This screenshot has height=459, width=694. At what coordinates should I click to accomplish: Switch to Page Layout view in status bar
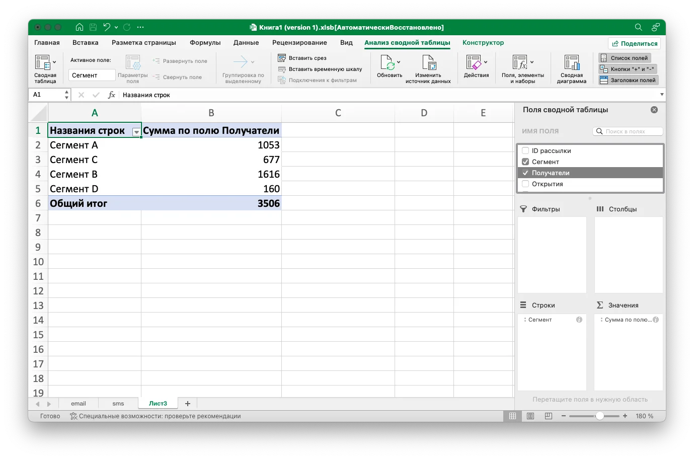tap(530, 416)
